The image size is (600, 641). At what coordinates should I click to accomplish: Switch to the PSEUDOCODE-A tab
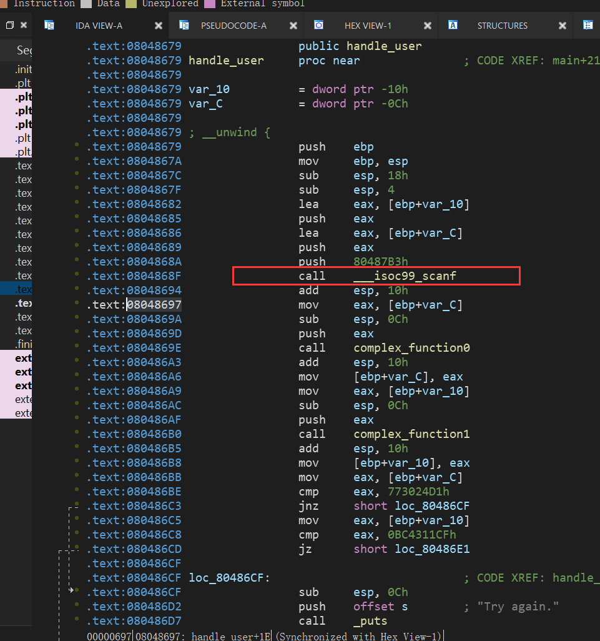click(x=234, y=26)
